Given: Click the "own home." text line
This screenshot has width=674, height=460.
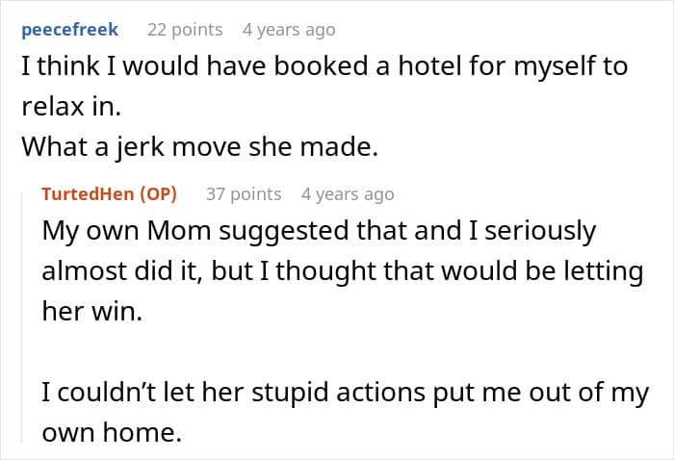Looking at the screenshot, I should 112,434.
